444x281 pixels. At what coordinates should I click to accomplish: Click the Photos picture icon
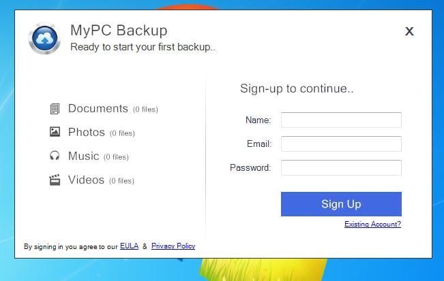tap(55, 132)
